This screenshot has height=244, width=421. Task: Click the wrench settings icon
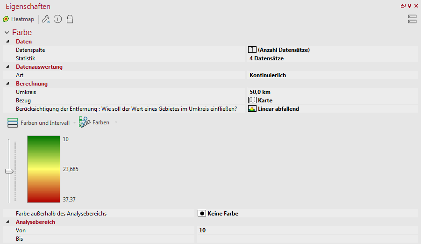(46, 19)
